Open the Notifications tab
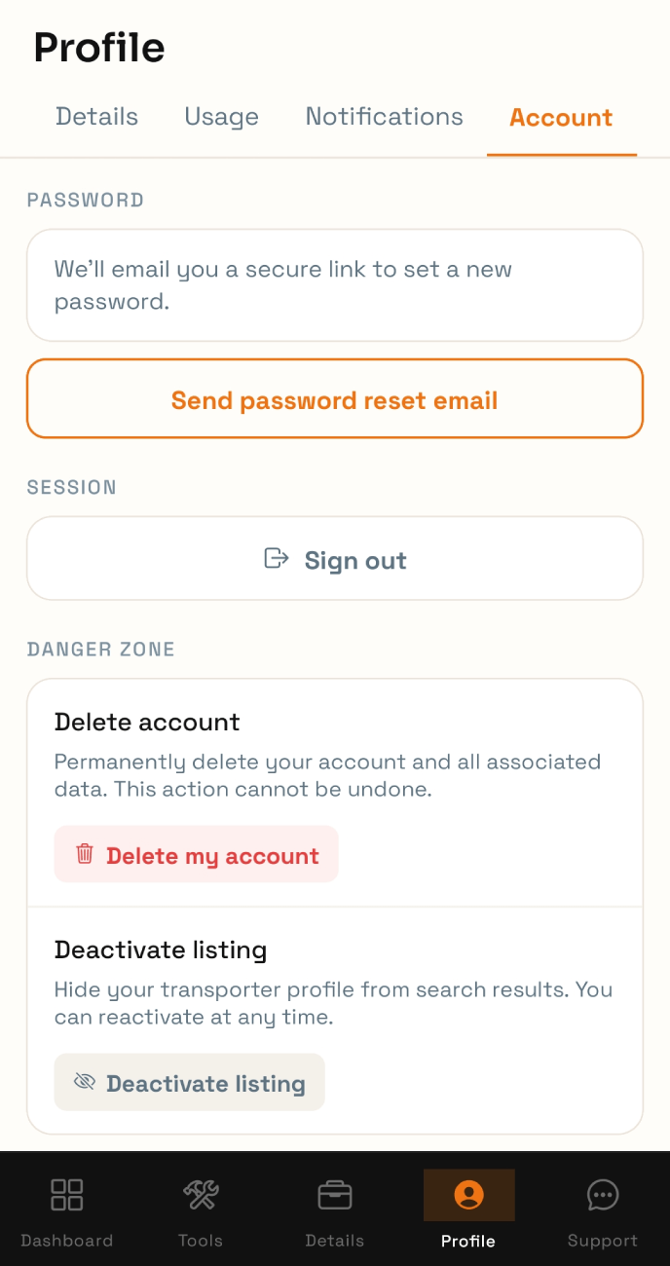The width and height of the screenshot is (670, 1266). coord(384,117)
